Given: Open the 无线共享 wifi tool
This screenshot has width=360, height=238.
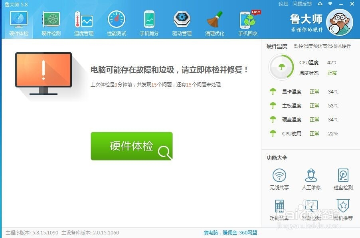Looking at the screenshot, I should (279, 179).
